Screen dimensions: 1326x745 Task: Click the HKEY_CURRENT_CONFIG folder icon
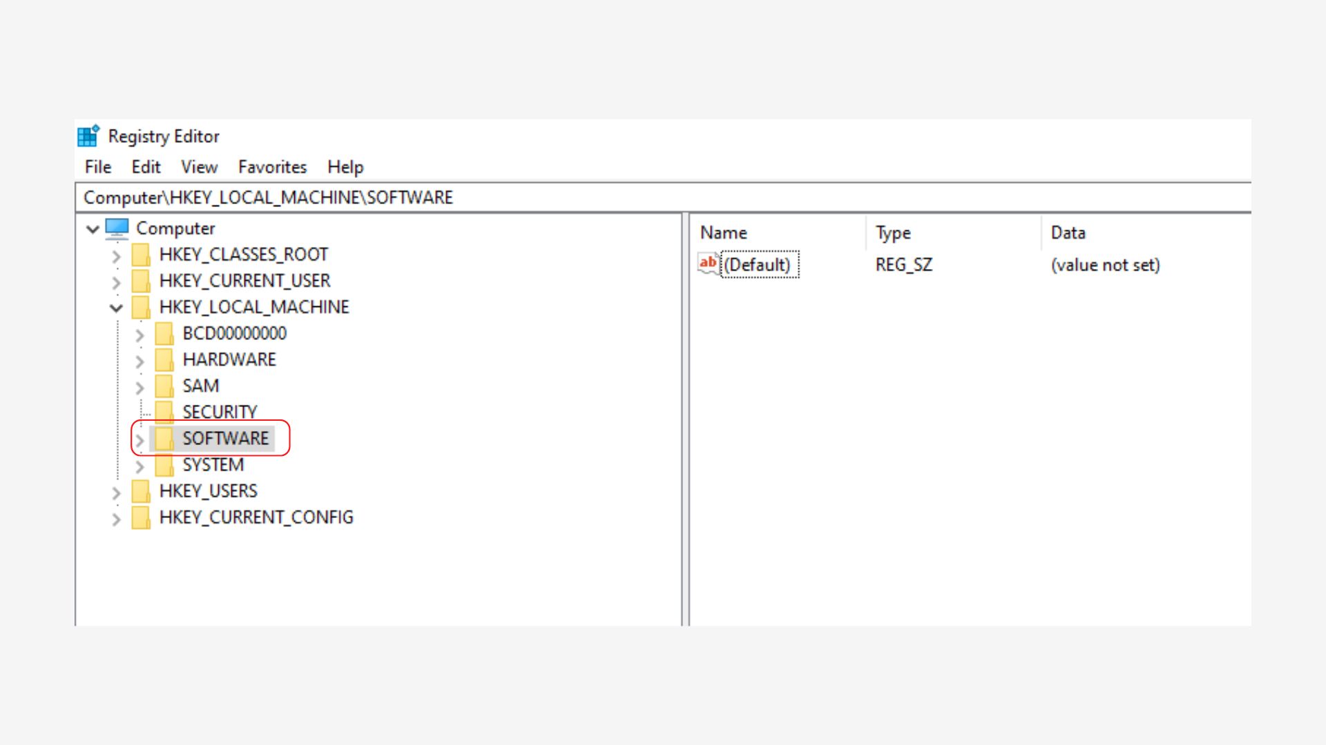141,517
